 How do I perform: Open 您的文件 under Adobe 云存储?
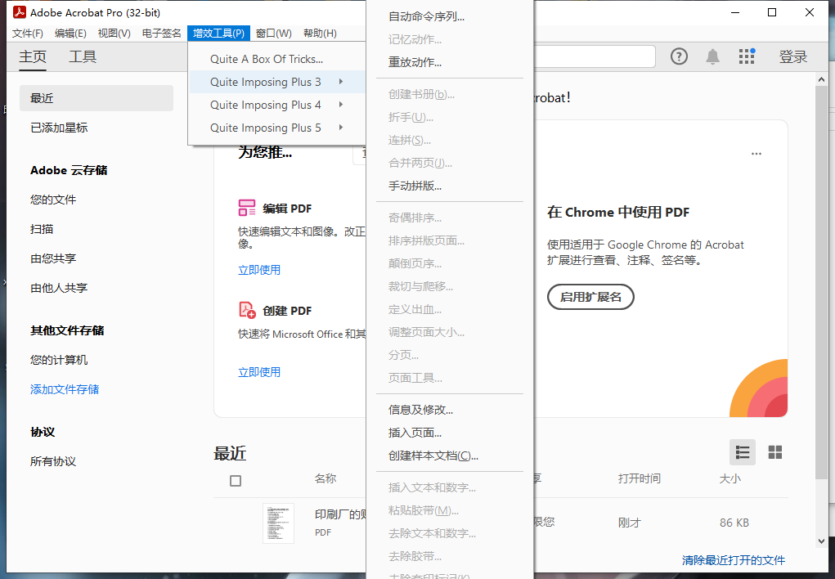click(52, 200)
